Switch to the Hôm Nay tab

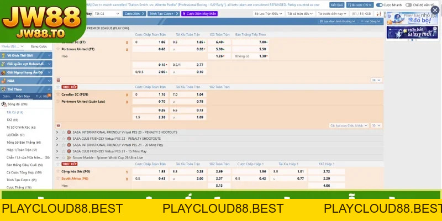[23, 96]
